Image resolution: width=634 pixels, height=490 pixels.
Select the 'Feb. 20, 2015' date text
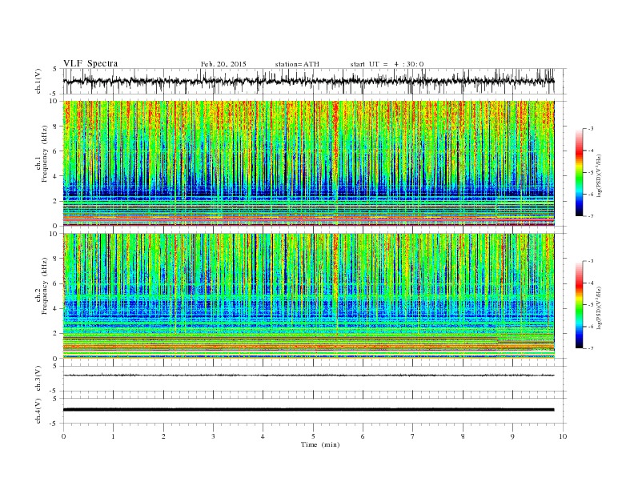coord(223,64)
